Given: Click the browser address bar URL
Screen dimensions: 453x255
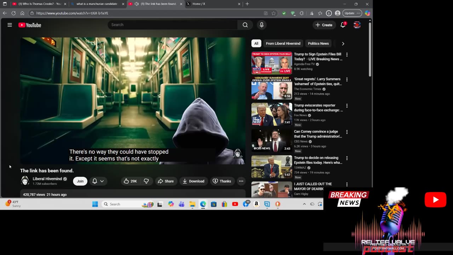Looking at the screenshot, I should coord(72,13).
